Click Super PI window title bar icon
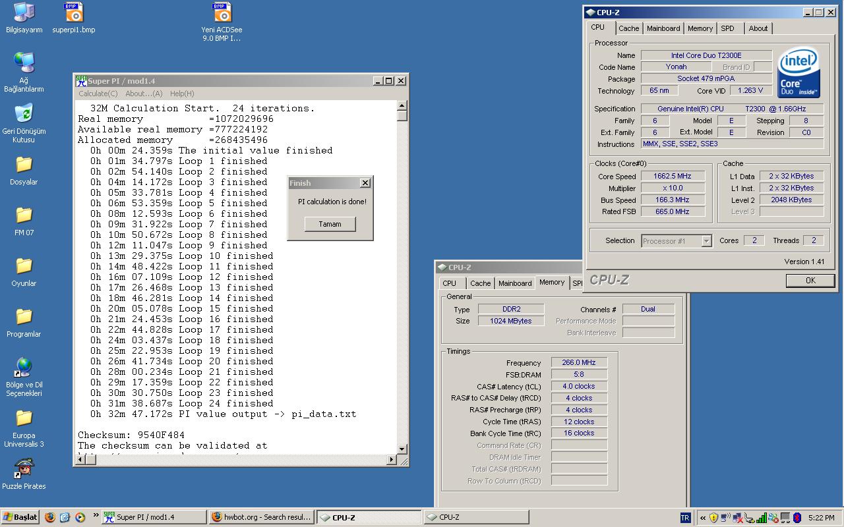This screenshot has width=844, height=527. pos(81,80)
